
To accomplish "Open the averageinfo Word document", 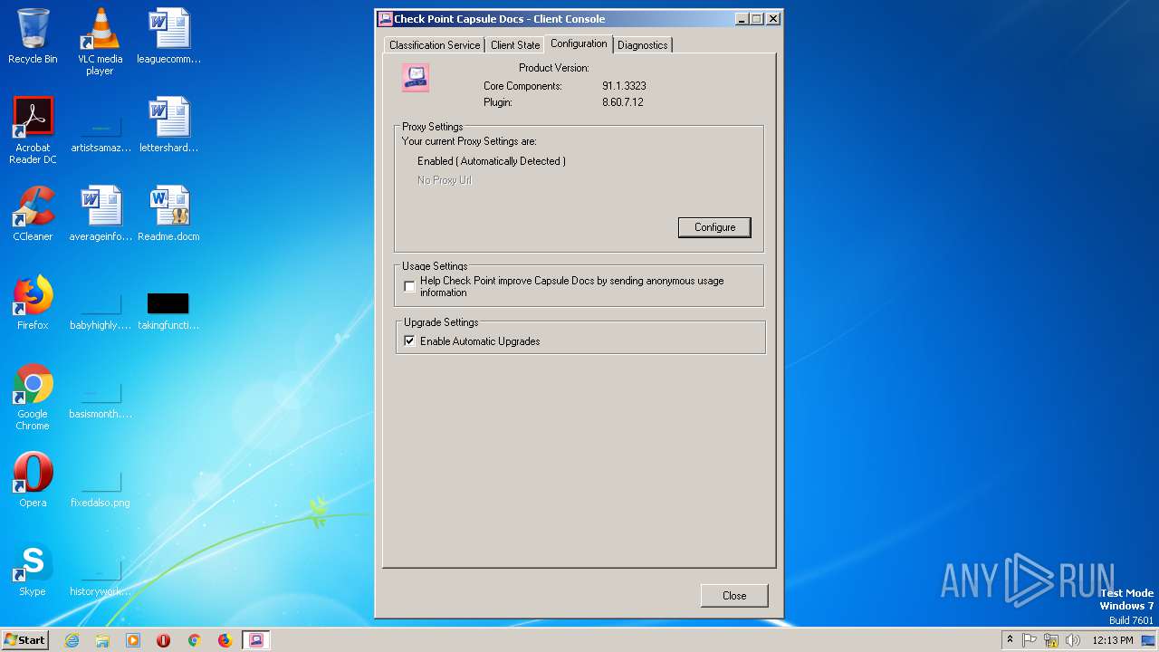I will (101, 215).
